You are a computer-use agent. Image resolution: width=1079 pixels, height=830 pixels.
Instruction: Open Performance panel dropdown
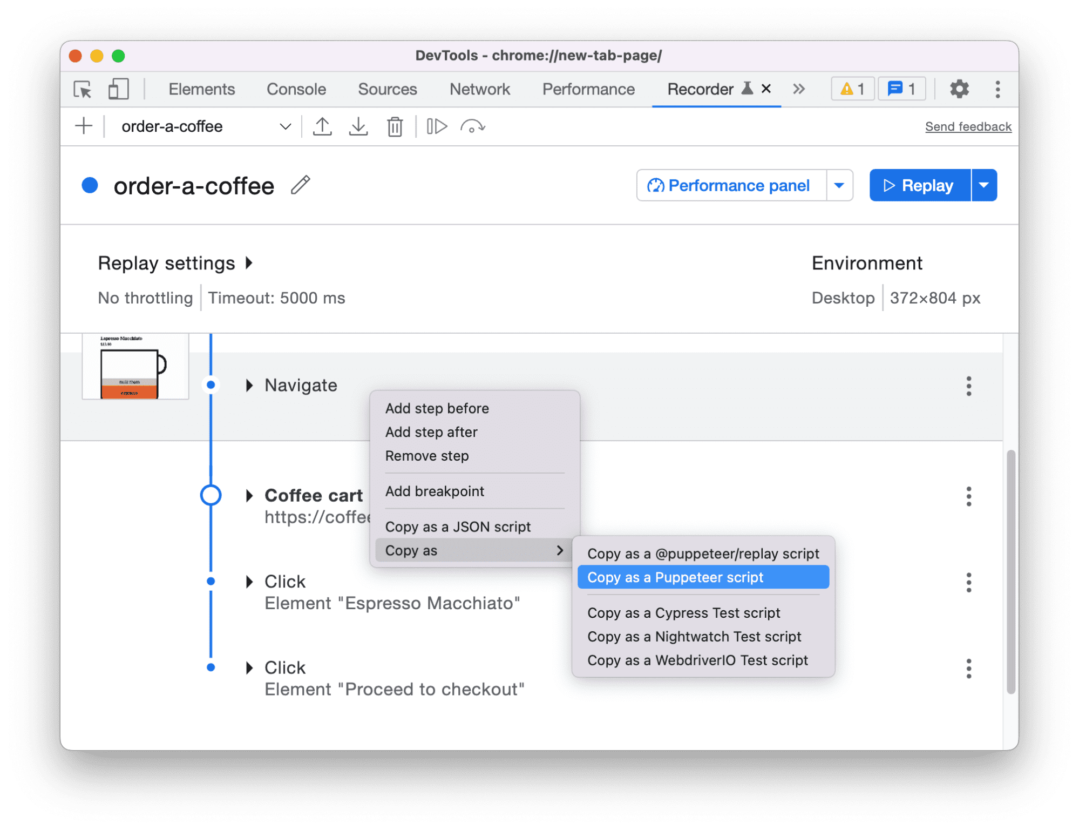pos(837,185)
